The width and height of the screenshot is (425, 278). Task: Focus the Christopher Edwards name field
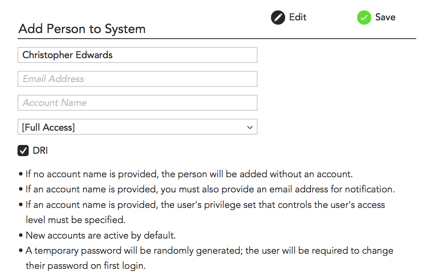coord(137,55)
